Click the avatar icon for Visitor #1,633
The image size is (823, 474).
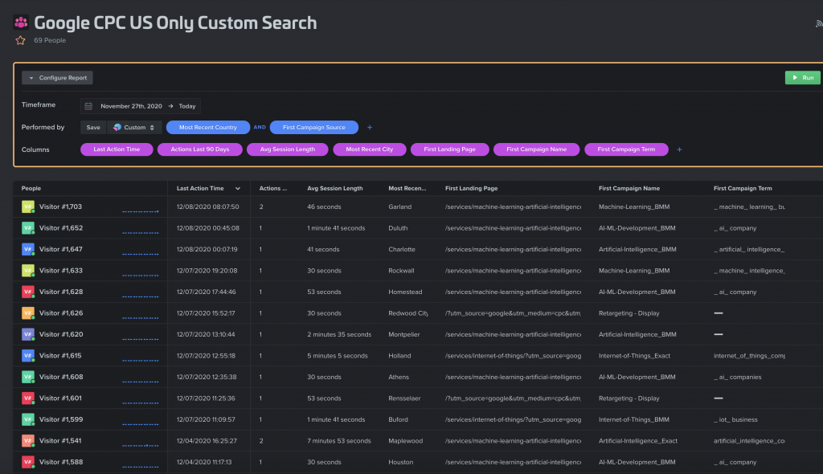[28, 270]
